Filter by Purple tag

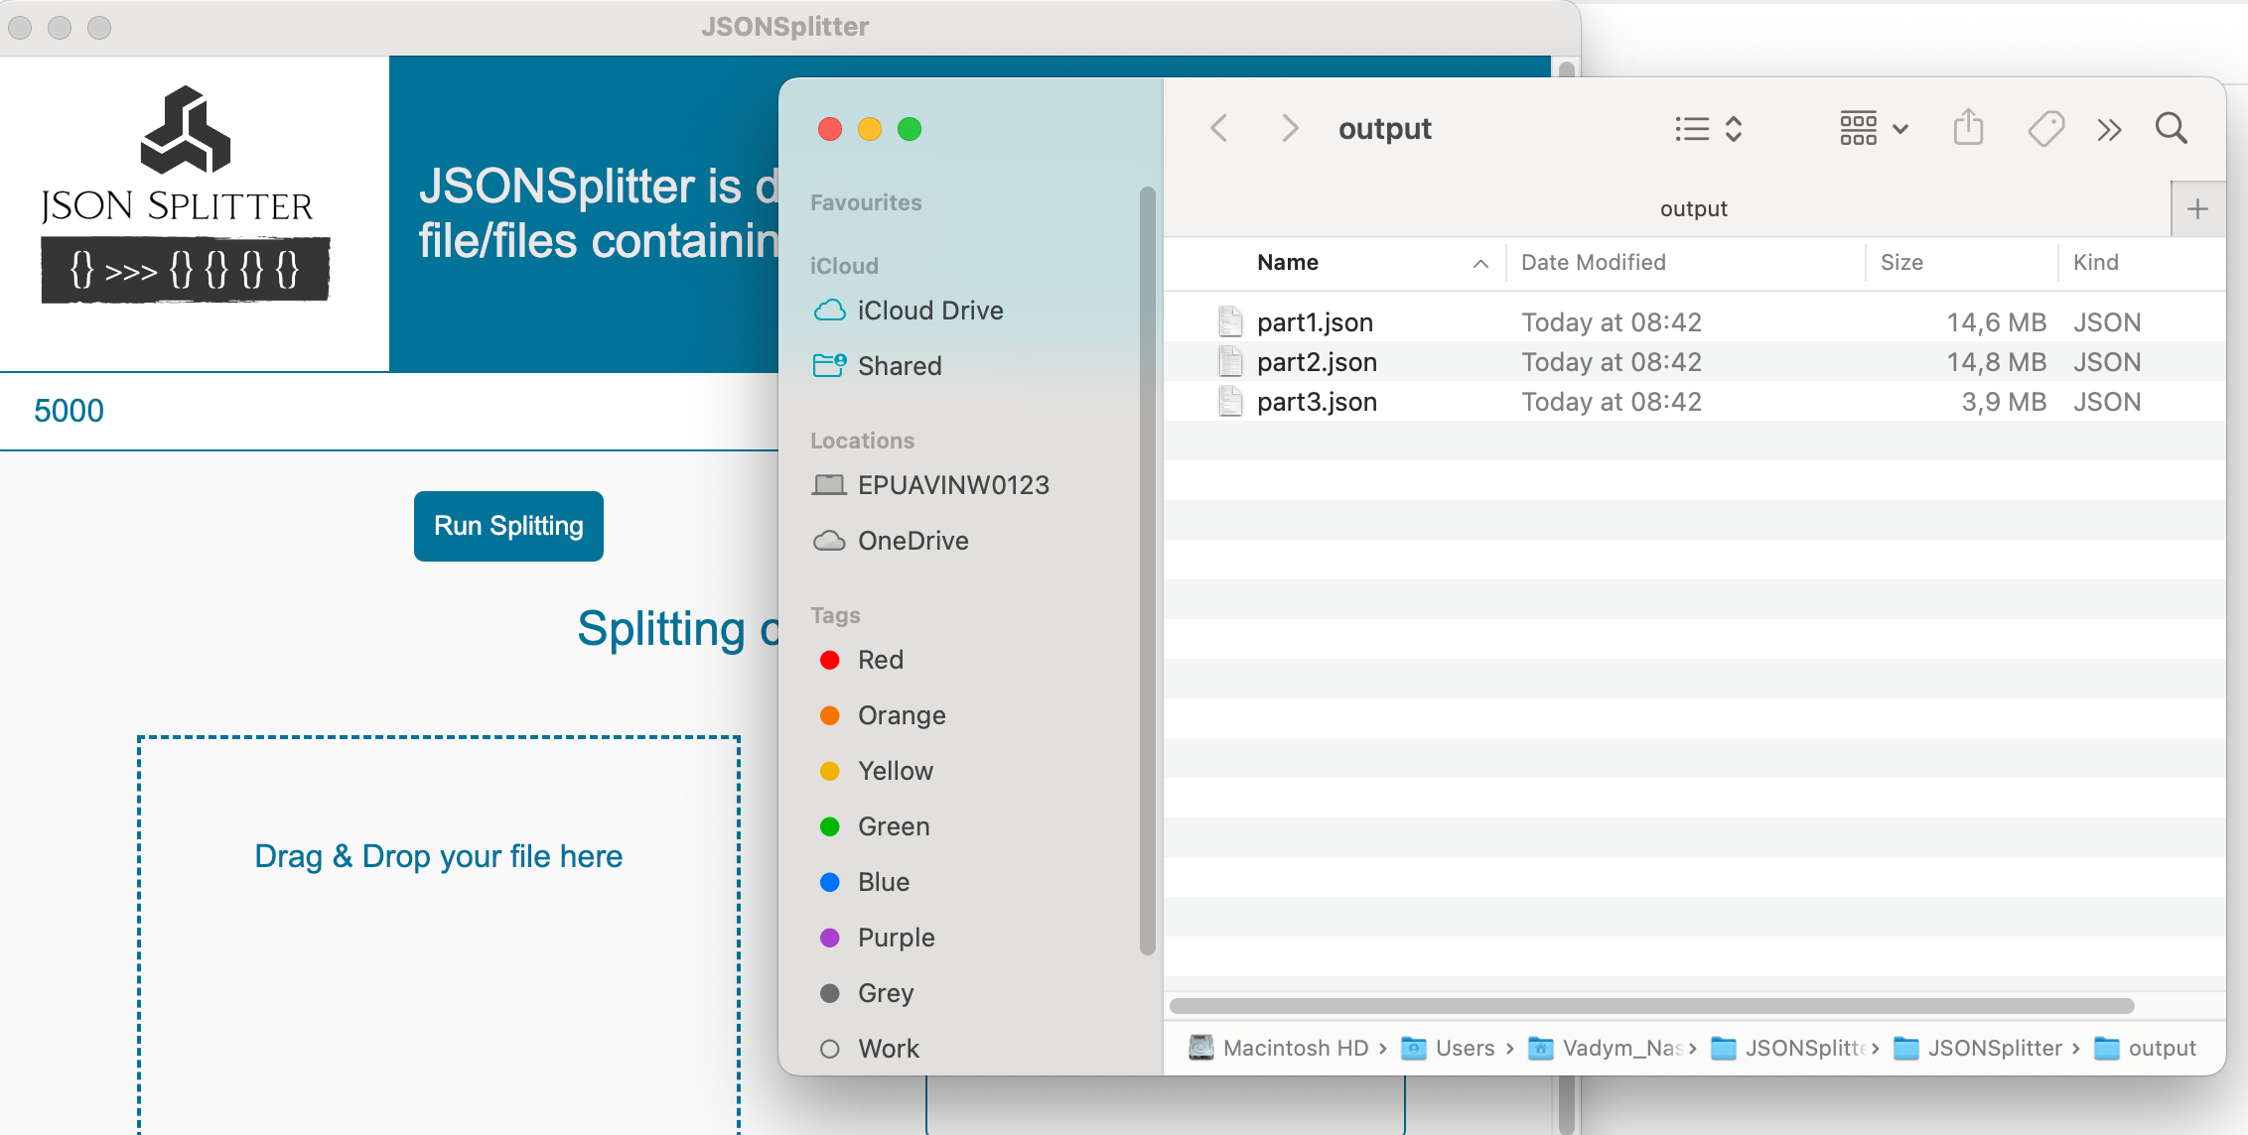coord(877,938)
